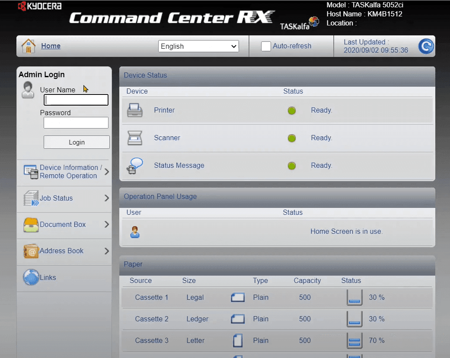Screen dimensions: 450x358
Task: Click the Paper table Source column header
Action: [140, 281]
